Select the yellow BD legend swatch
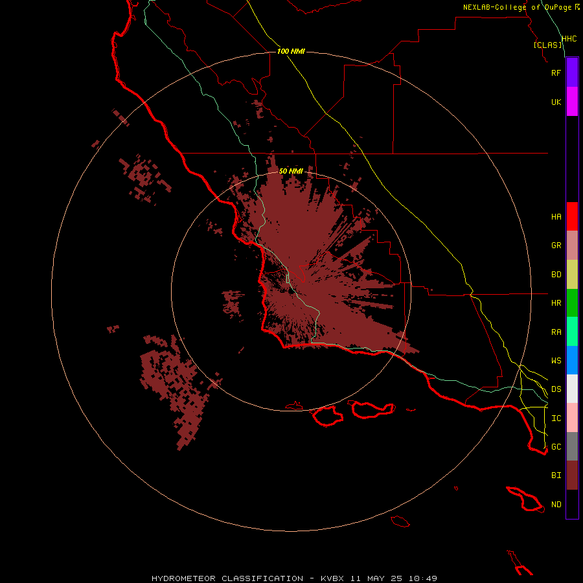This screenshot has width=583, height=583. coord(572,275)
